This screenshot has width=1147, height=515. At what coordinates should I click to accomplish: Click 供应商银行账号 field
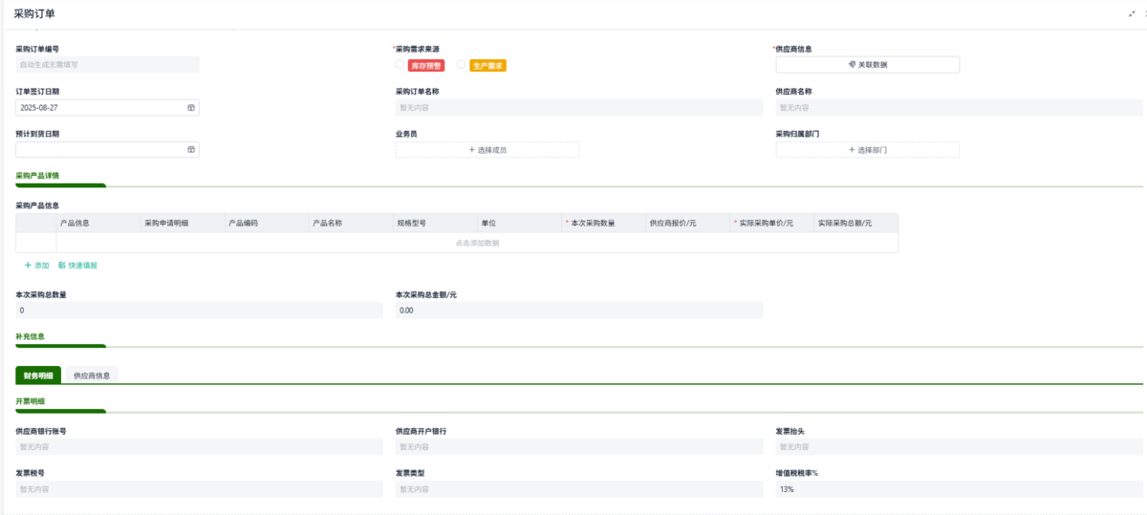199,446
